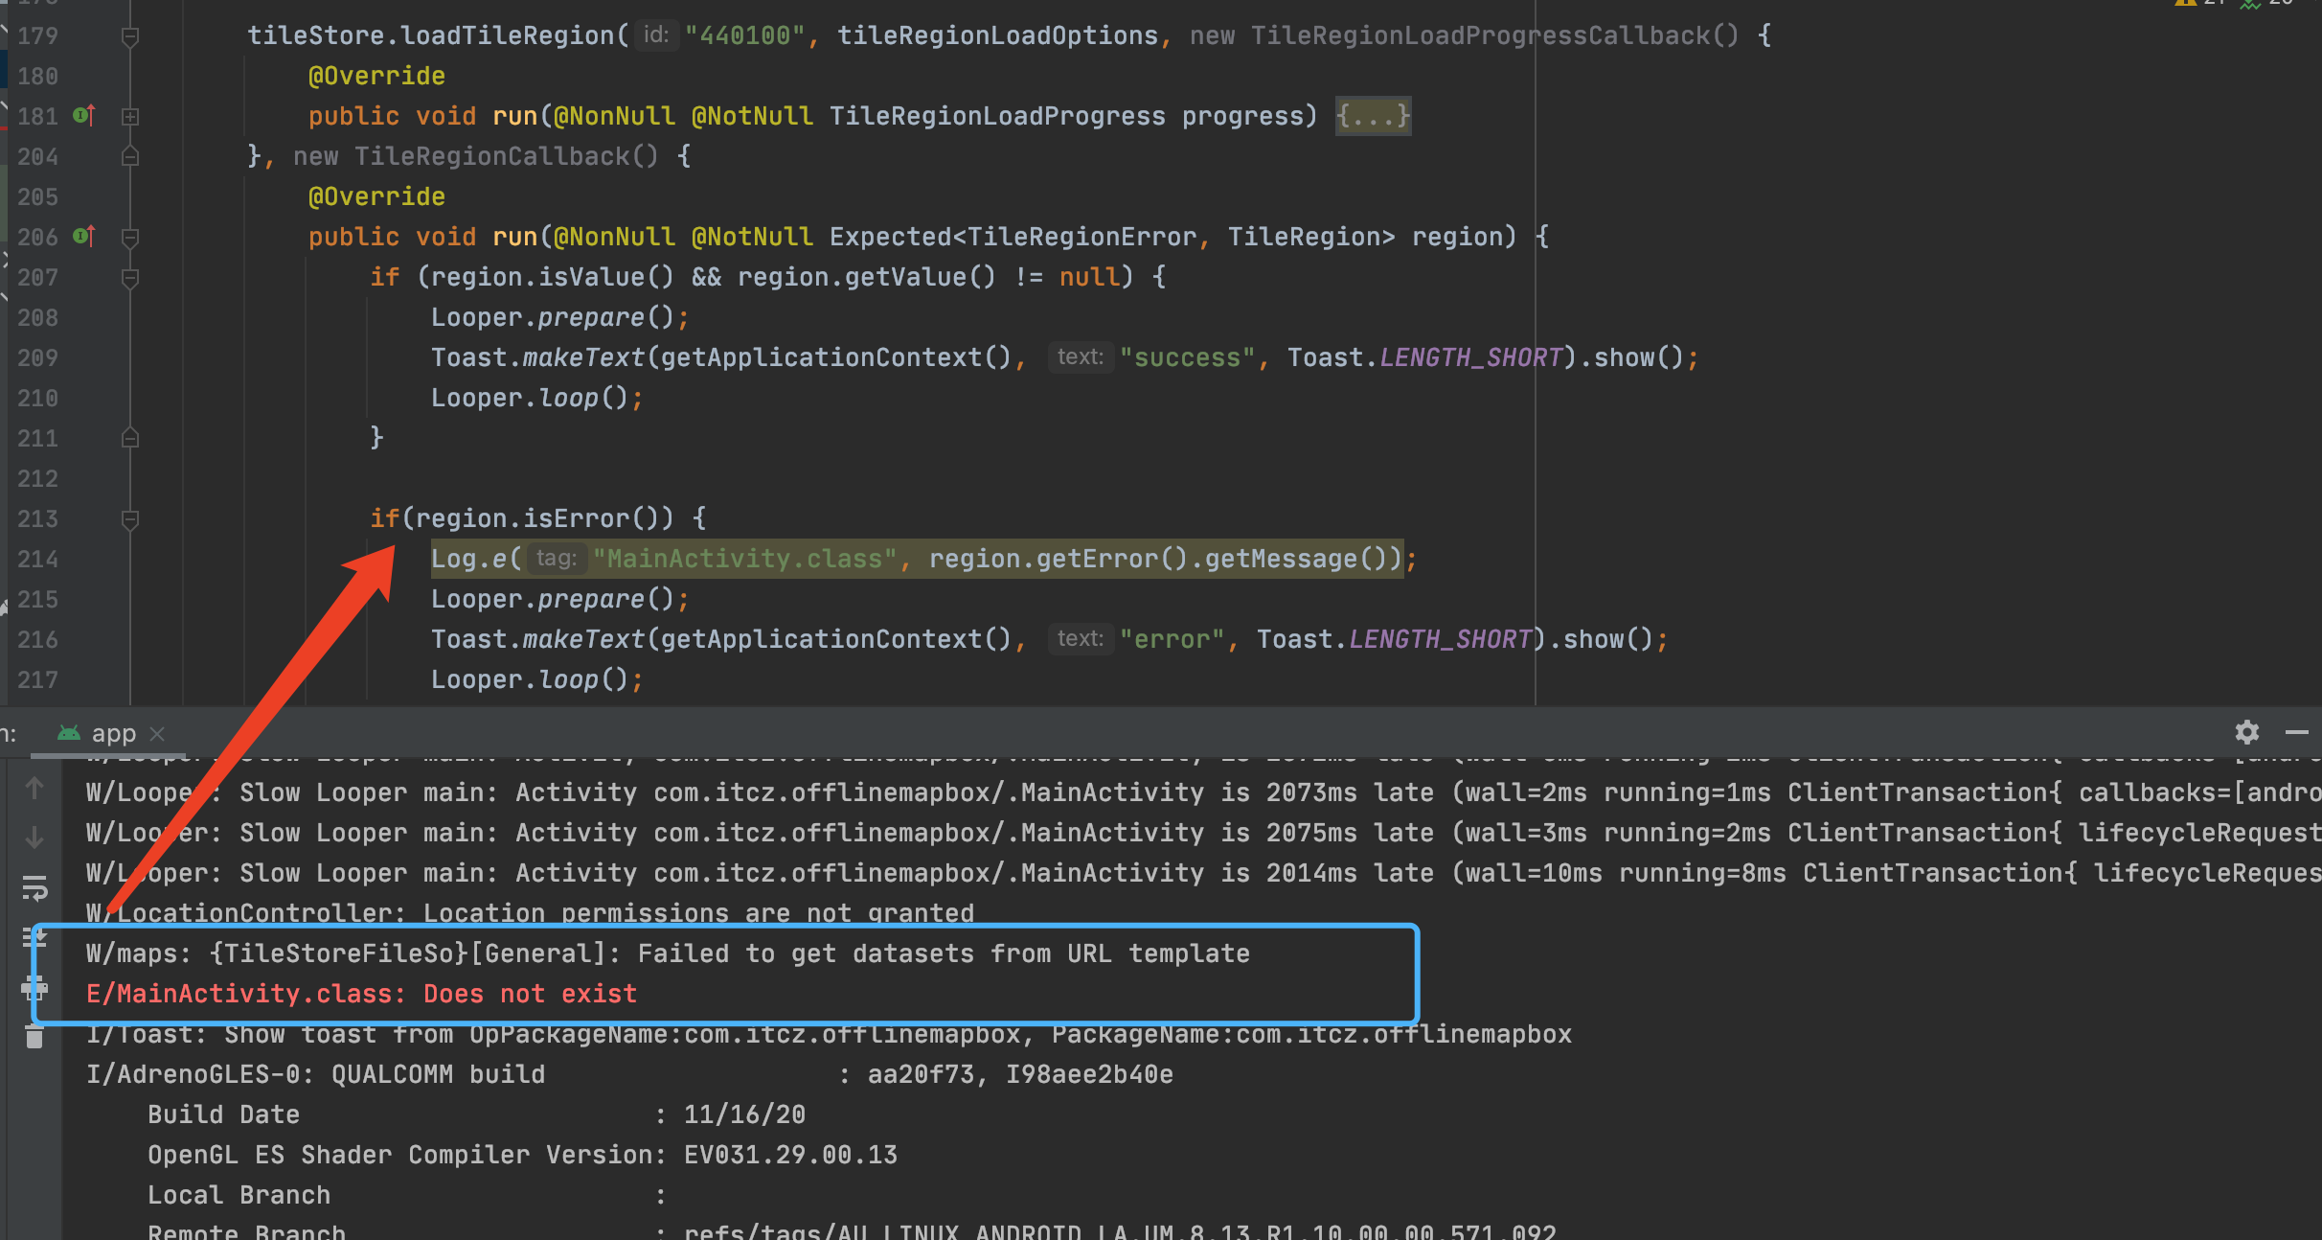Expand folded block at line 181
Viewport: 2322px width, 1240px height.
pyautogui.click(x=131, y=117)
